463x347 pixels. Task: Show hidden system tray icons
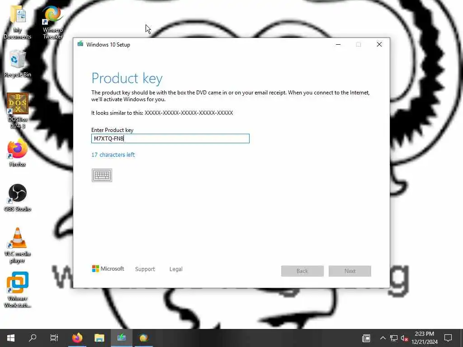(383, 338)
